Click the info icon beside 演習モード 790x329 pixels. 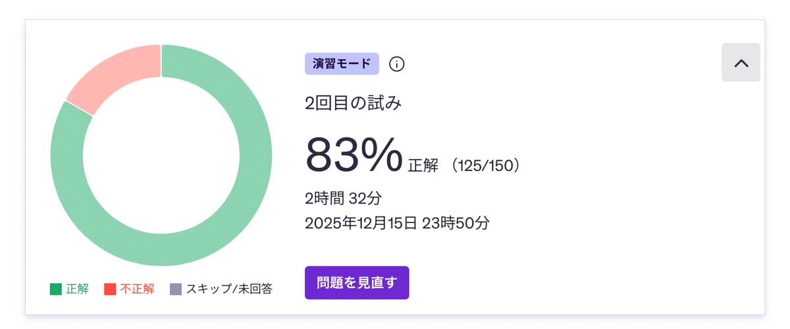coord(397,64)
